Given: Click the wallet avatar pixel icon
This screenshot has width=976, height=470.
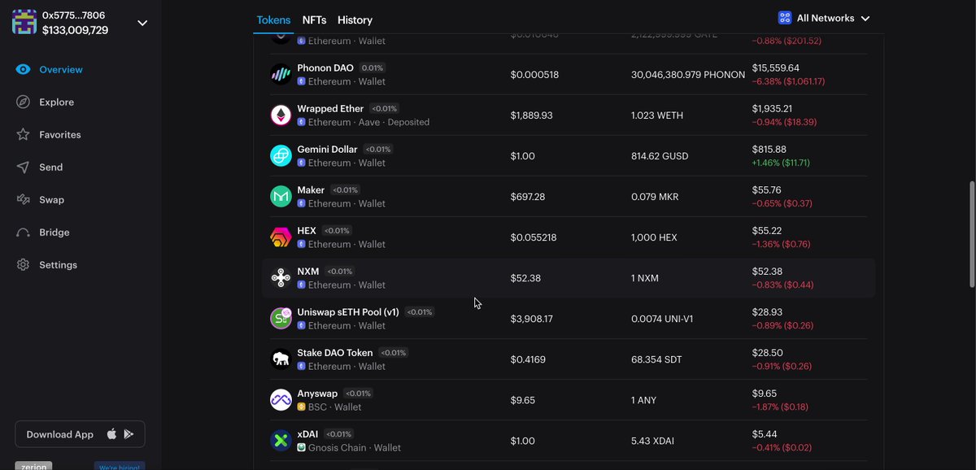Looking at the screenshot, I should tap(24, 22).
